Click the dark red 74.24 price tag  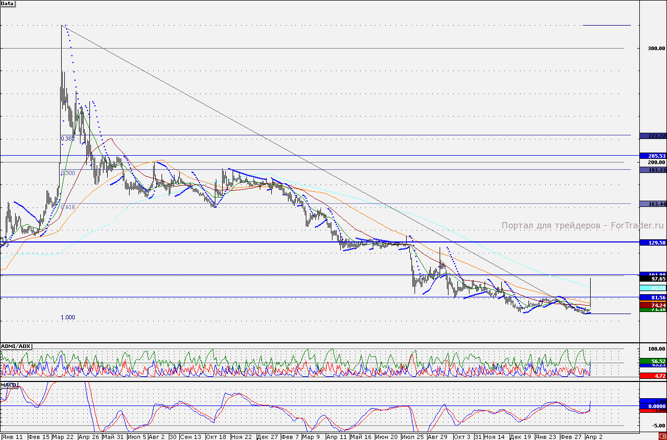click(x=652, y=305)
